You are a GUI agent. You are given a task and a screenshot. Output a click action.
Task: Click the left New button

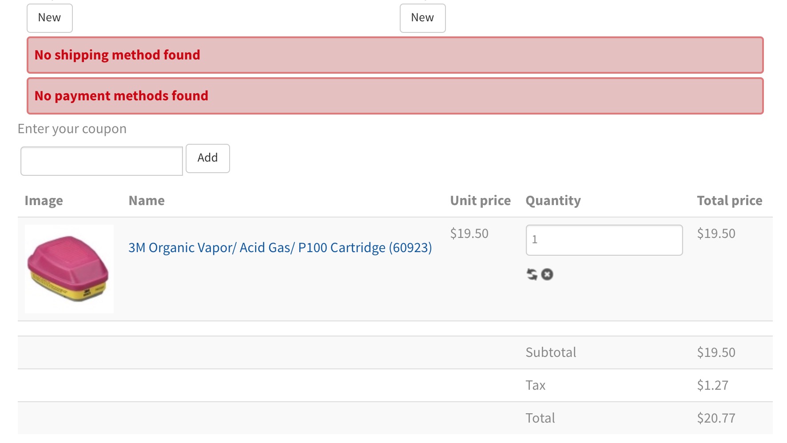(49, 18)
